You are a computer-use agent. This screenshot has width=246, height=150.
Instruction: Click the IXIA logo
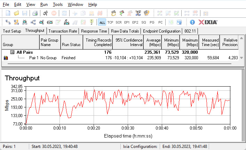click(x=208, y=22)
